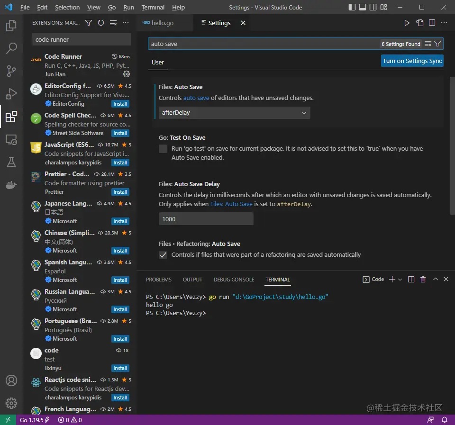The image size is (455, 425).
Task: Switch to the OUTPUT panel tab
Action: point(192,280)
